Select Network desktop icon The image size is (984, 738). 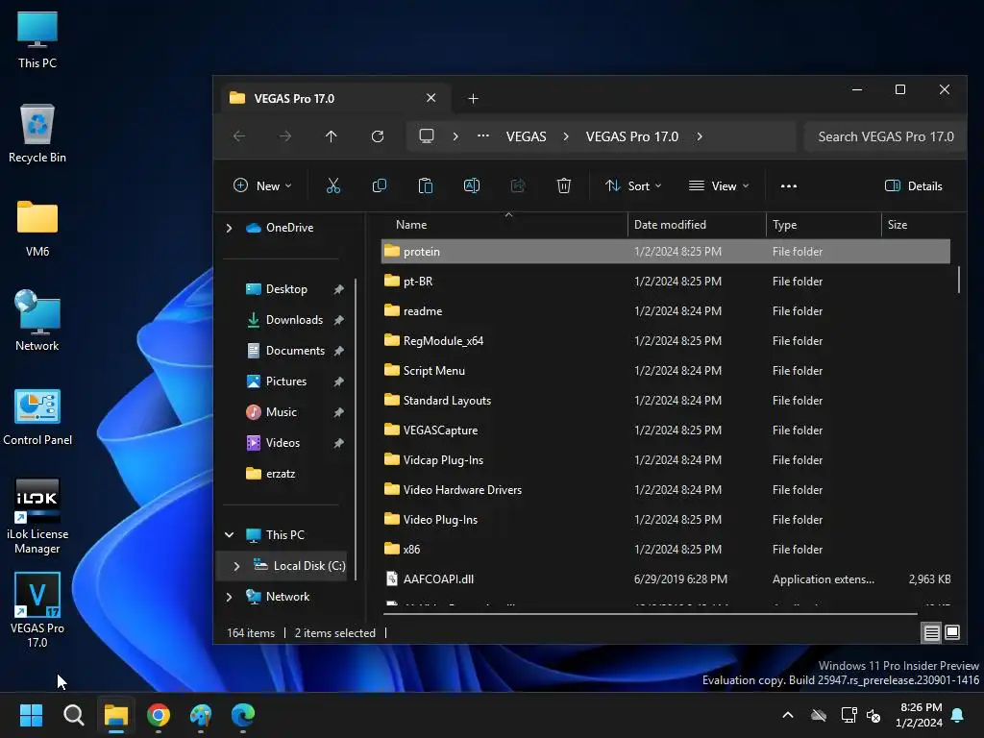(37, 322)
